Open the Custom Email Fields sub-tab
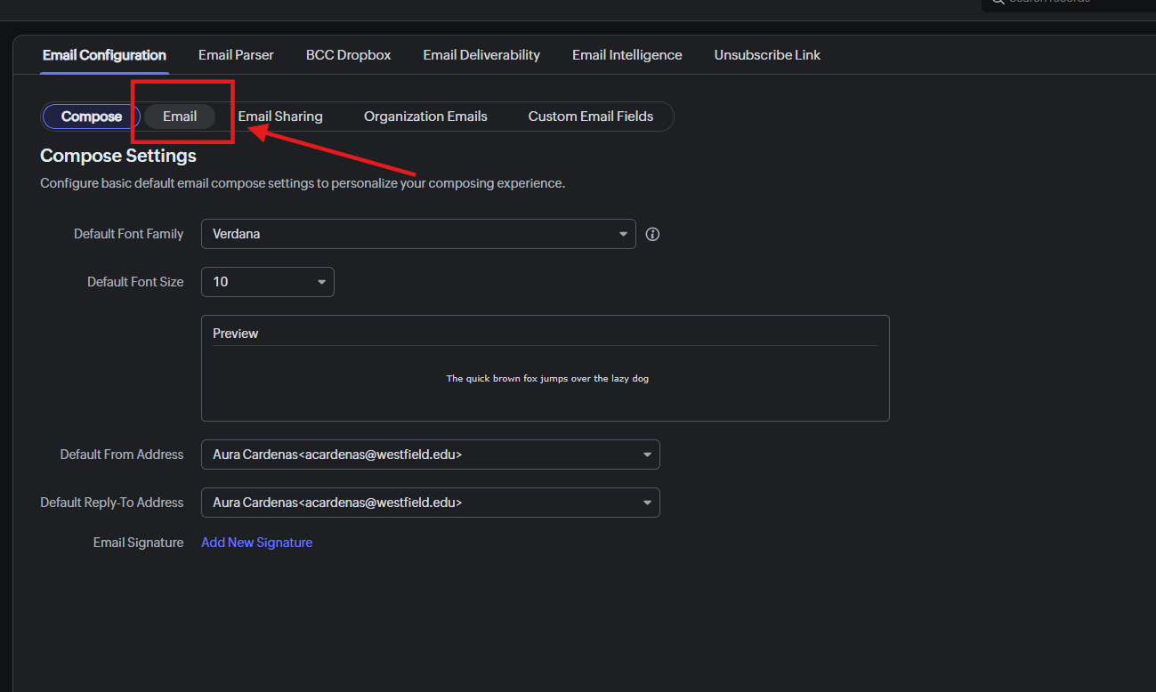 [x=590, y=117]
